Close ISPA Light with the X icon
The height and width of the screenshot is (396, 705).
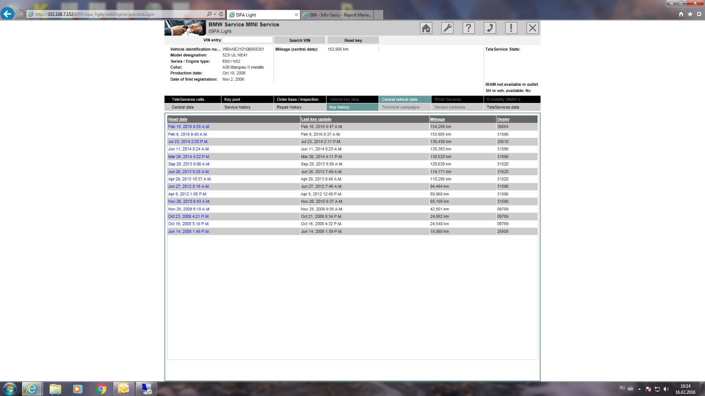pos(532,28)
